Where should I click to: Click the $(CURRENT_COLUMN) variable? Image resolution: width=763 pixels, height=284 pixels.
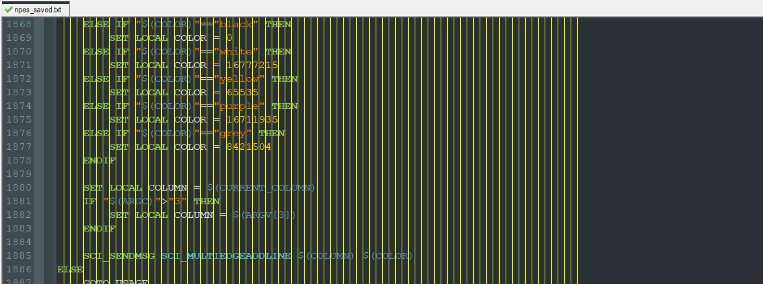(261, 187)
